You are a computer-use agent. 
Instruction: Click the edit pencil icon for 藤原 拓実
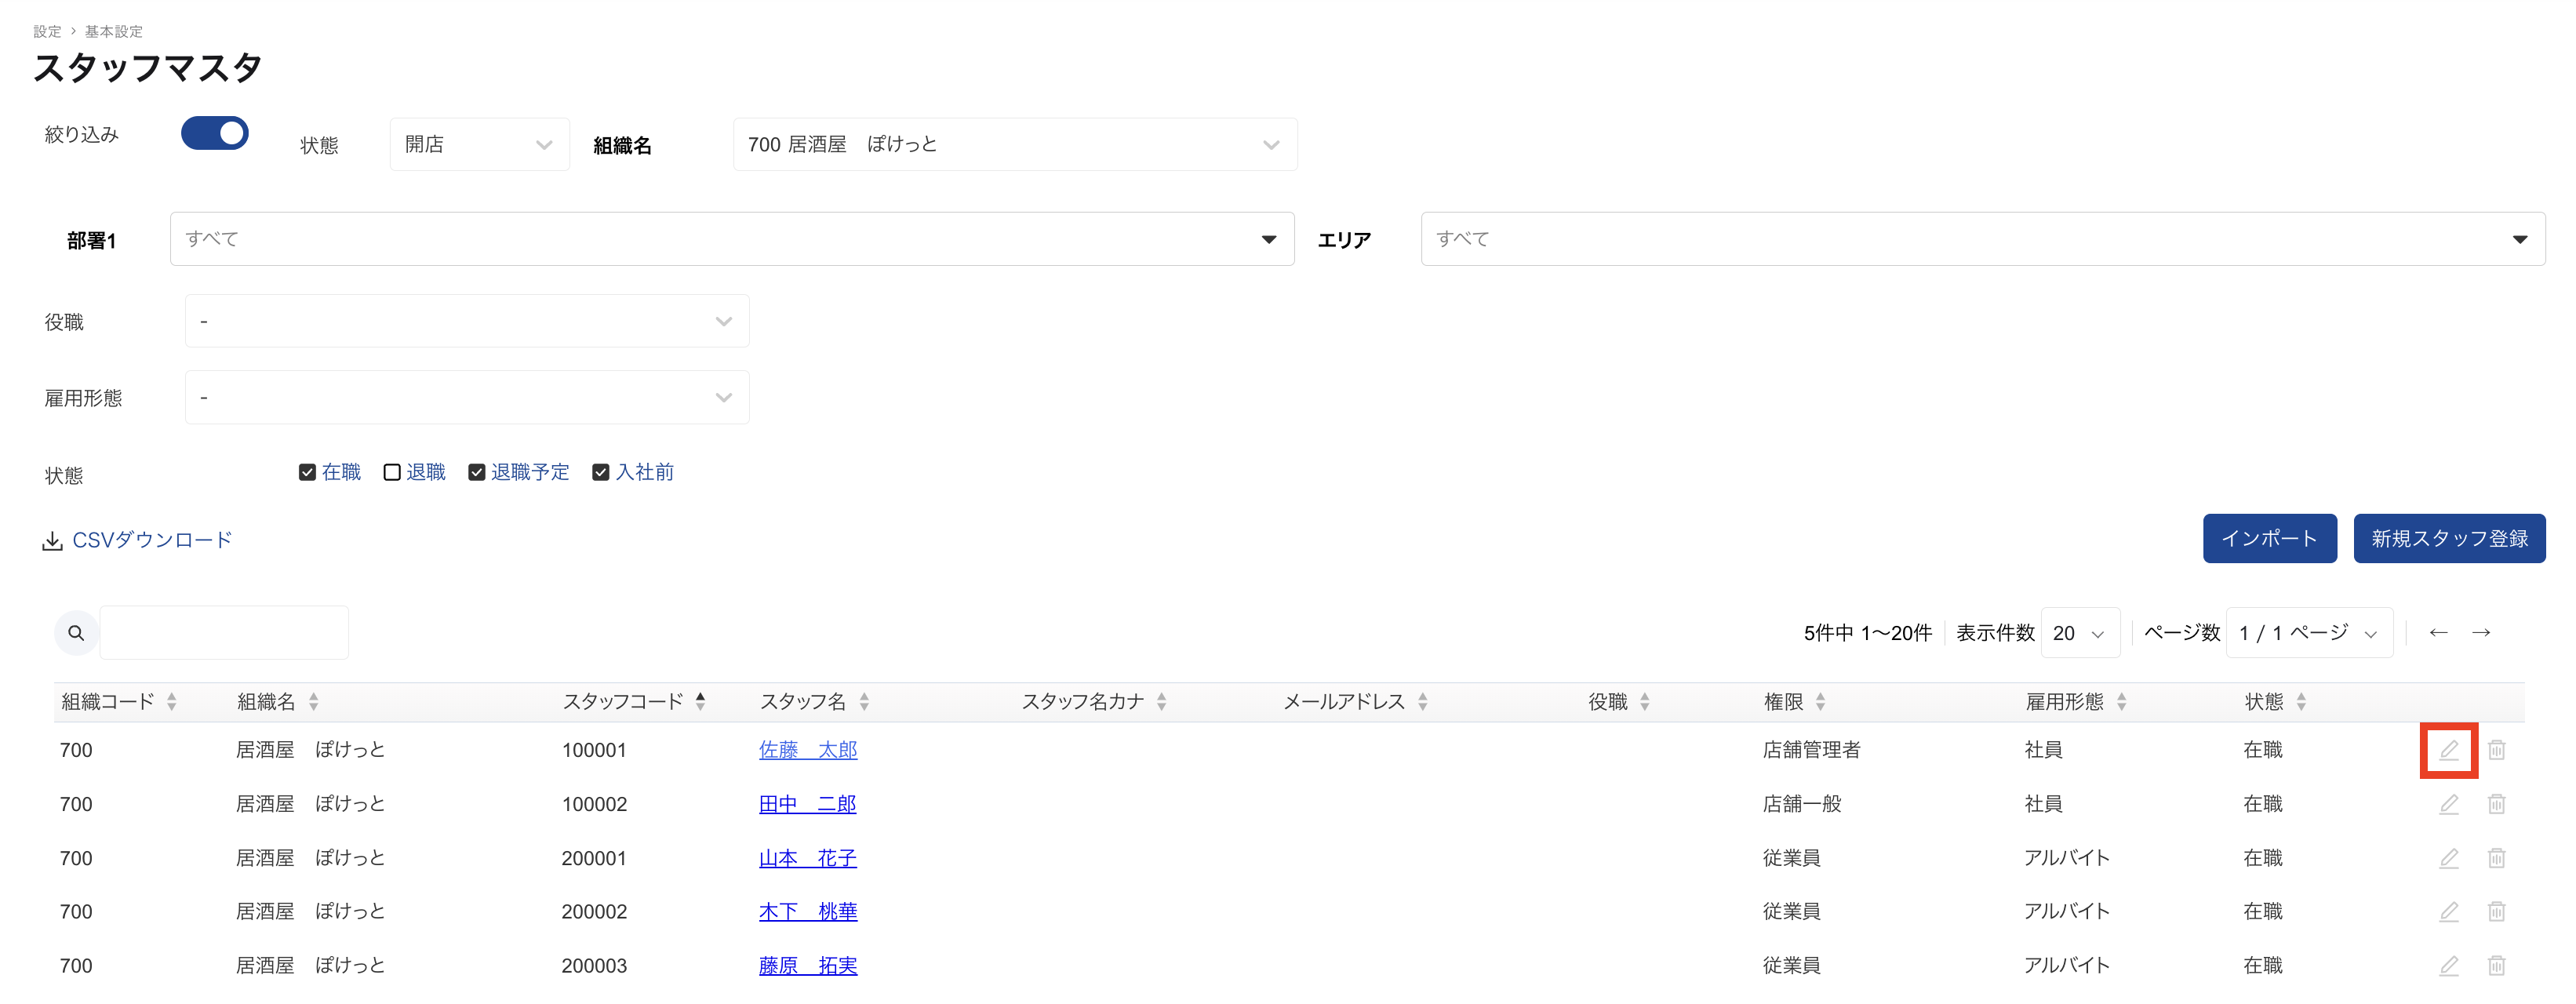coord(2448,965)
